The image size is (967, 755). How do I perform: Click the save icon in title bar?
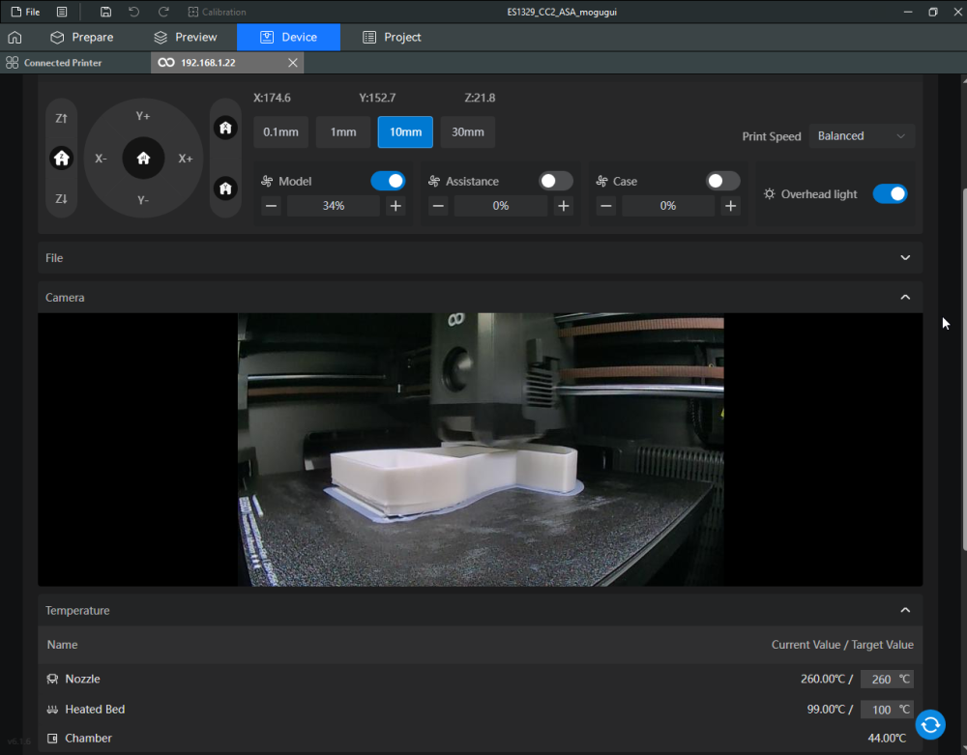tap(105, 12)
